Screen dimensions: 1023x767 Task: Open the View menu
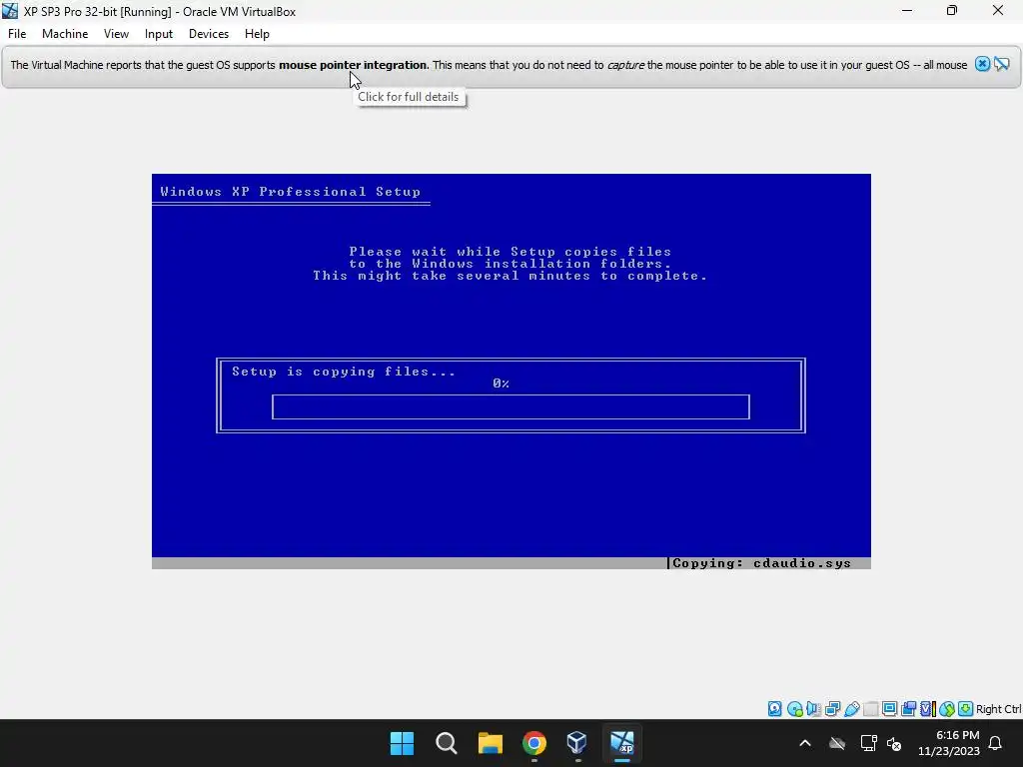point(116,34)
